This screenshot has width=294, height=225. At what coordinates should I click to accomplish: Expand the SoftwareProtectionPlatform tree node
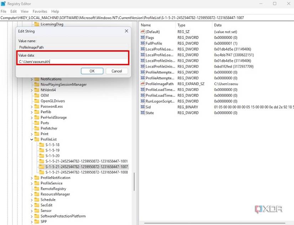31,216
